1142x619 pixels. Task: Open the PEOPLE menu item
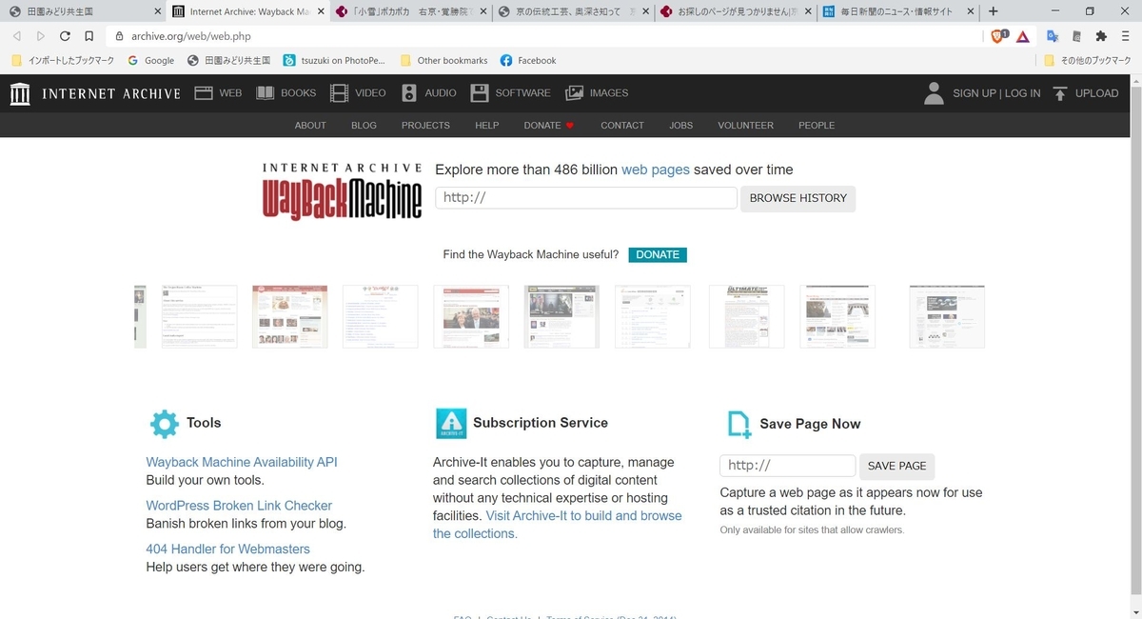point(817,126)
